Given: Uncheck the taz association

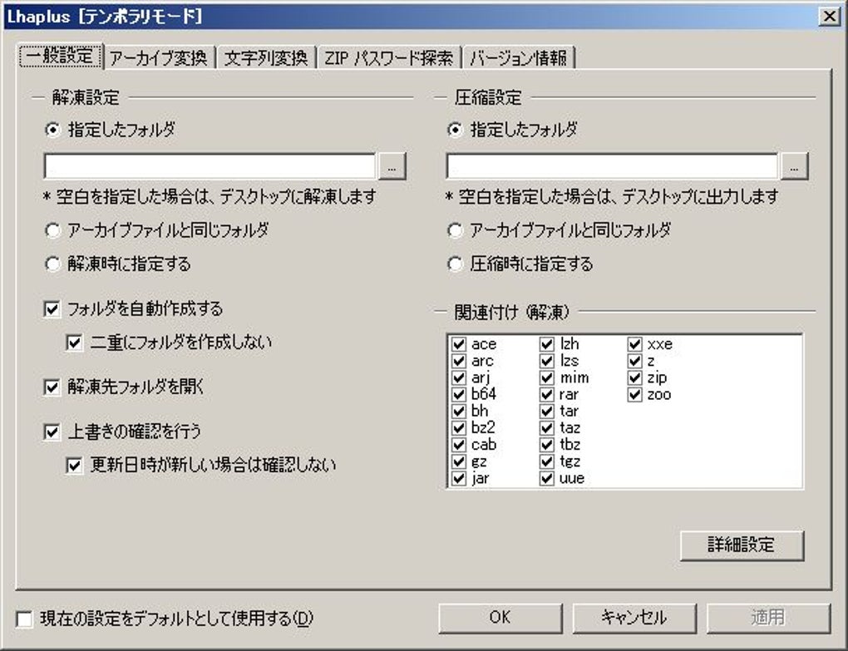Looking at the screenshot, I should click(x=547, y=428).
